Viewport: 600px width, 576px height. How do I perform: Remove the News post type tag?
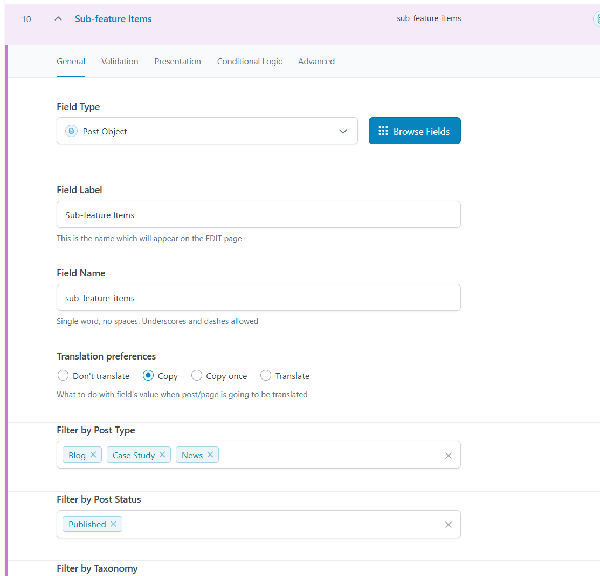[x=210, y=455]
